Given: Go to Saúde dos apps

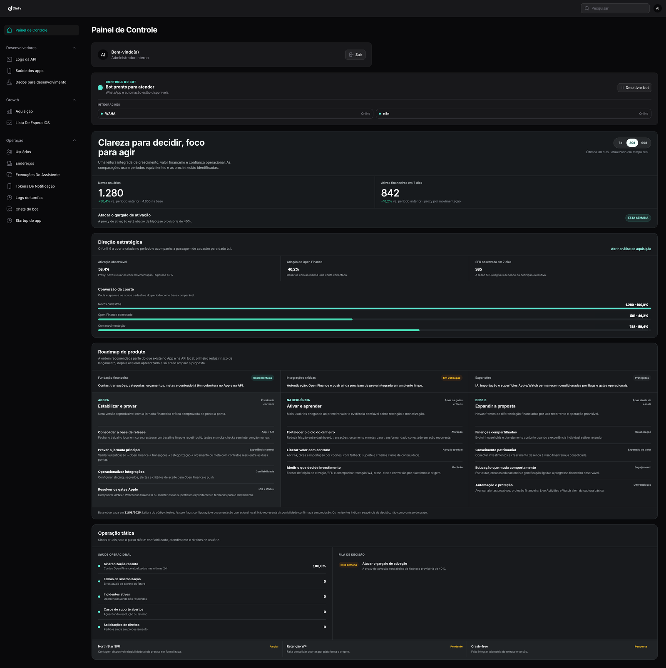Looking at the screenshot, I should pyautogui.click(x=42, y=71).
